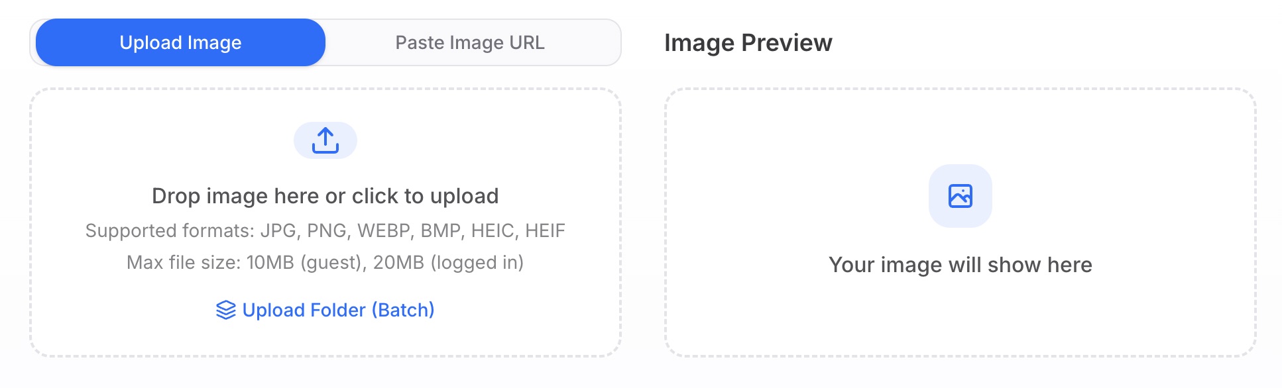Screen dimensions: 1282x388
Task: Click the "(Batch)" text of upload link
Action: coord(402,310)
